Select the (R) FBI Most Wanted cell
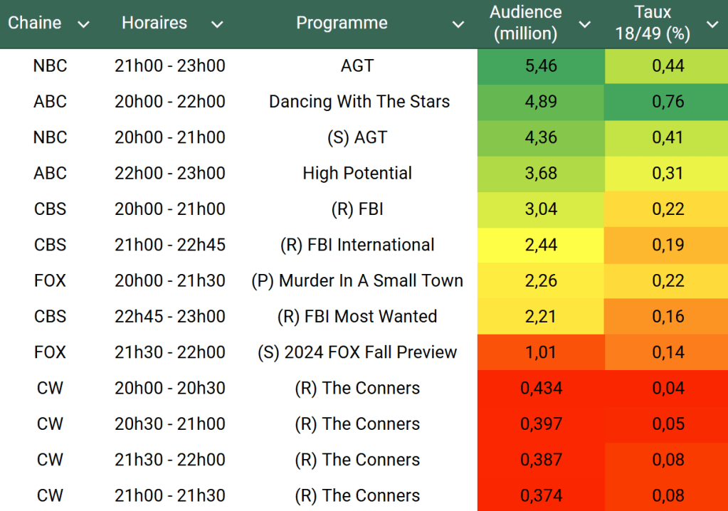This screenshot has width=728, height=511. 357,316
